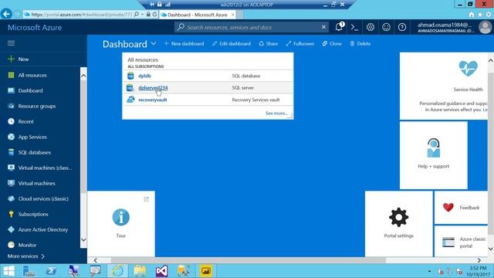Click dashboard vertical scrollbar down arrow
The image size is (494, 278).
491,249
